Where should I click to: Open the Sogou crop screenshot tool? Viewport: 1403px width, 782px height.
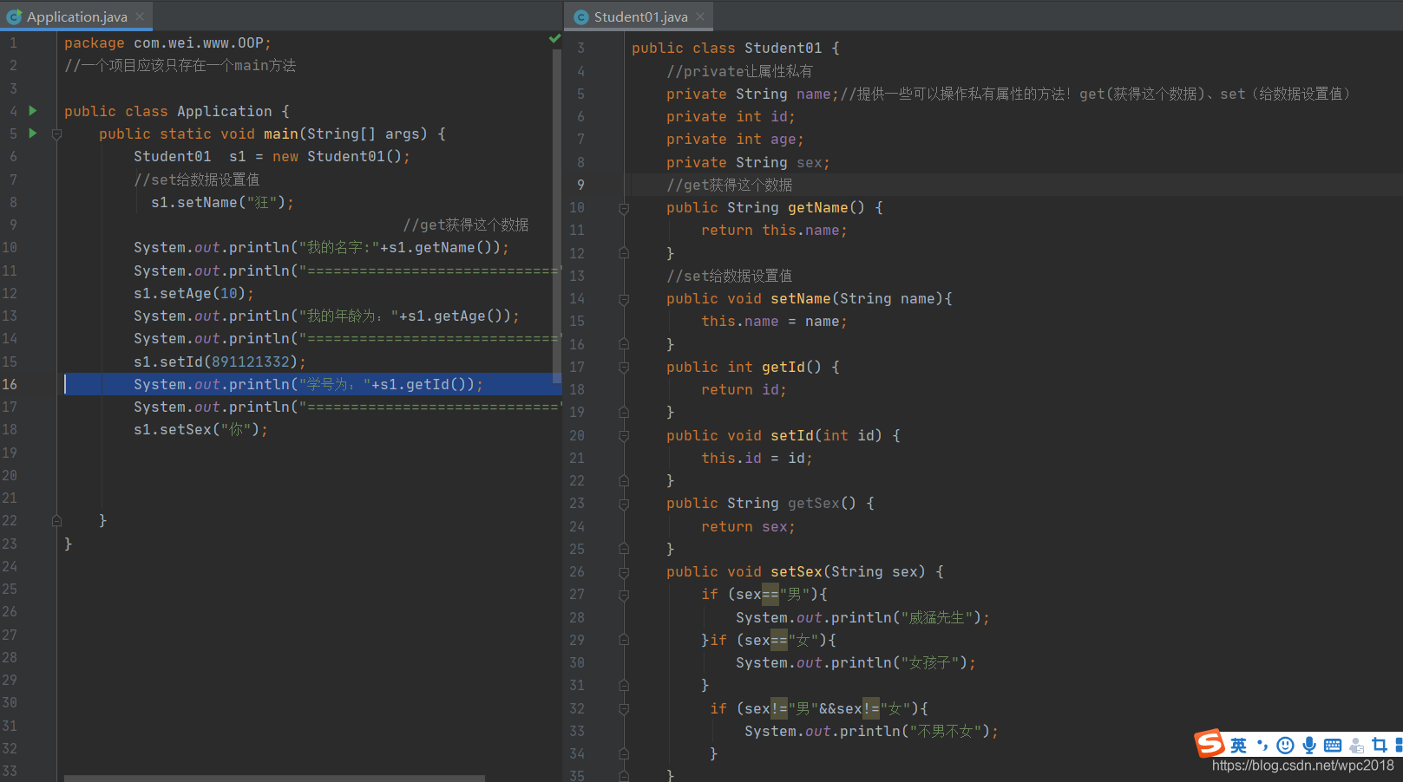1380,746
